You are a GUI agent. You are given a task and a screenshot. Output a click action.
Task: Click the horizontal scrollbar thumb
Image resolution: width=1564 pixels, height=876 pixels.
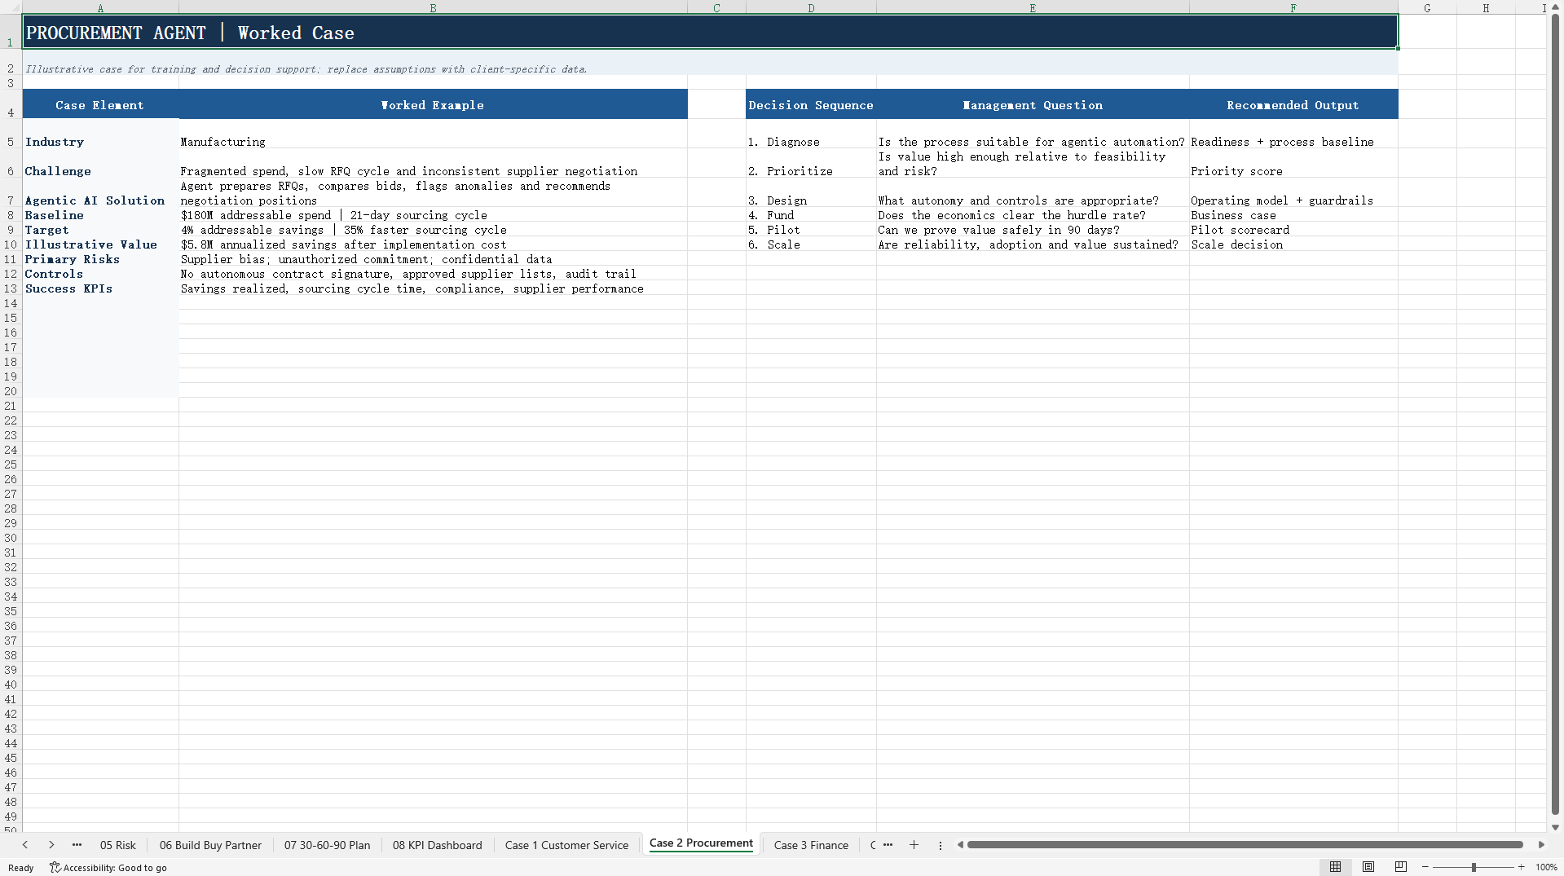click(x=1245, y=845)
